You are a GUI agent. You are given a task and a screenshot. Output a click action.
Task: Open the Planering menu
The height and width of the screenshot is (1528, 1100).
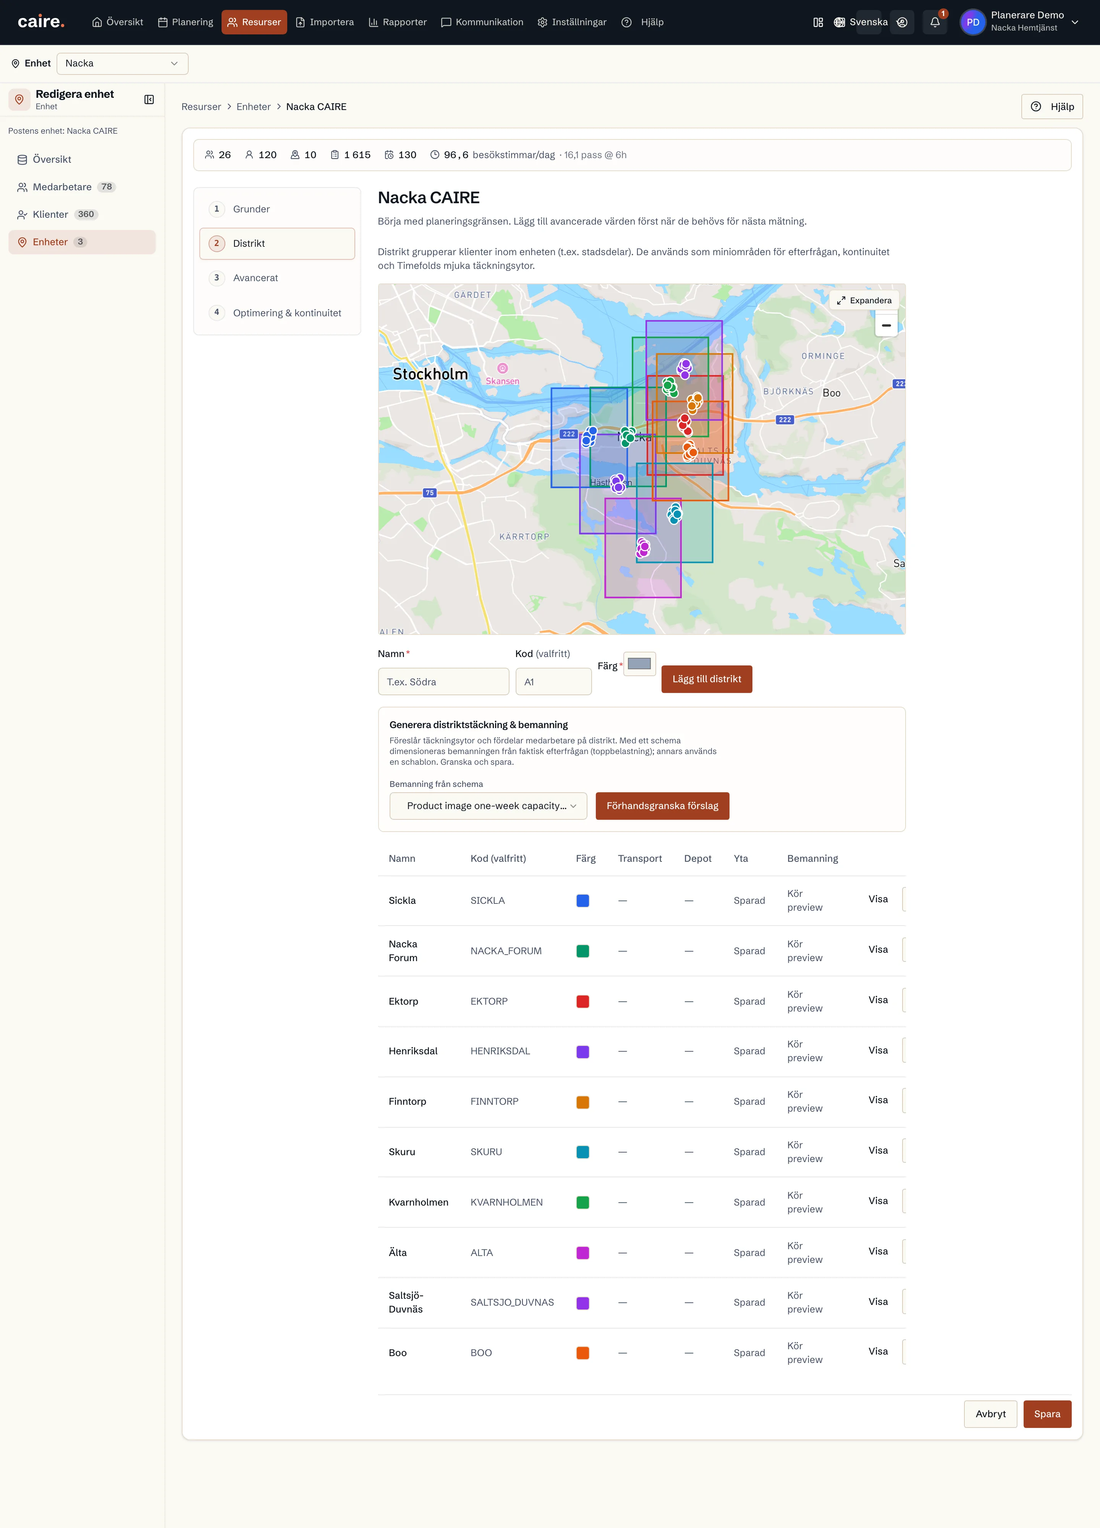[186, 22]
